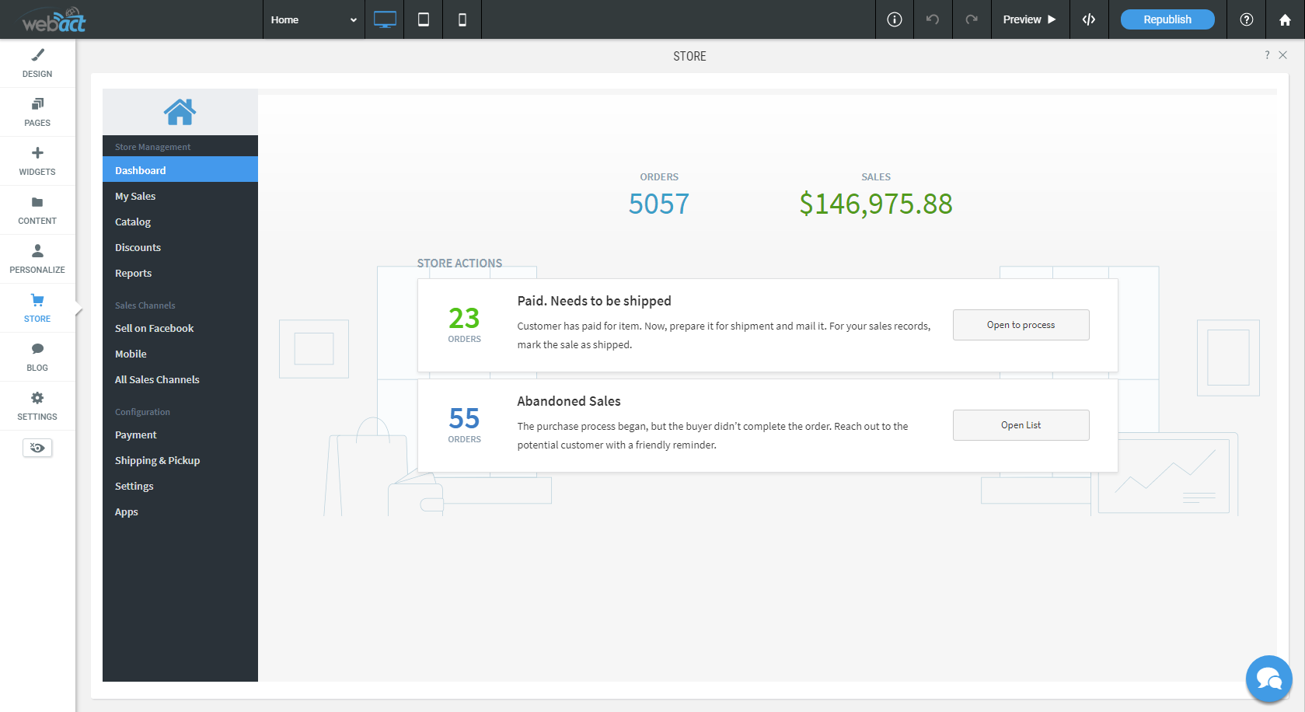Open the chat bubble in the corner
Image resolution: width=1305 pixels, height=712 pixels.
click(x=1268, y=679)
